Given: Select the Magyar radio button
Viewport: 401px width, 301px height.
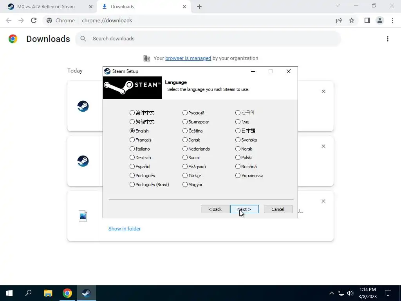Looking at the screenshot, I should (185, 185).
